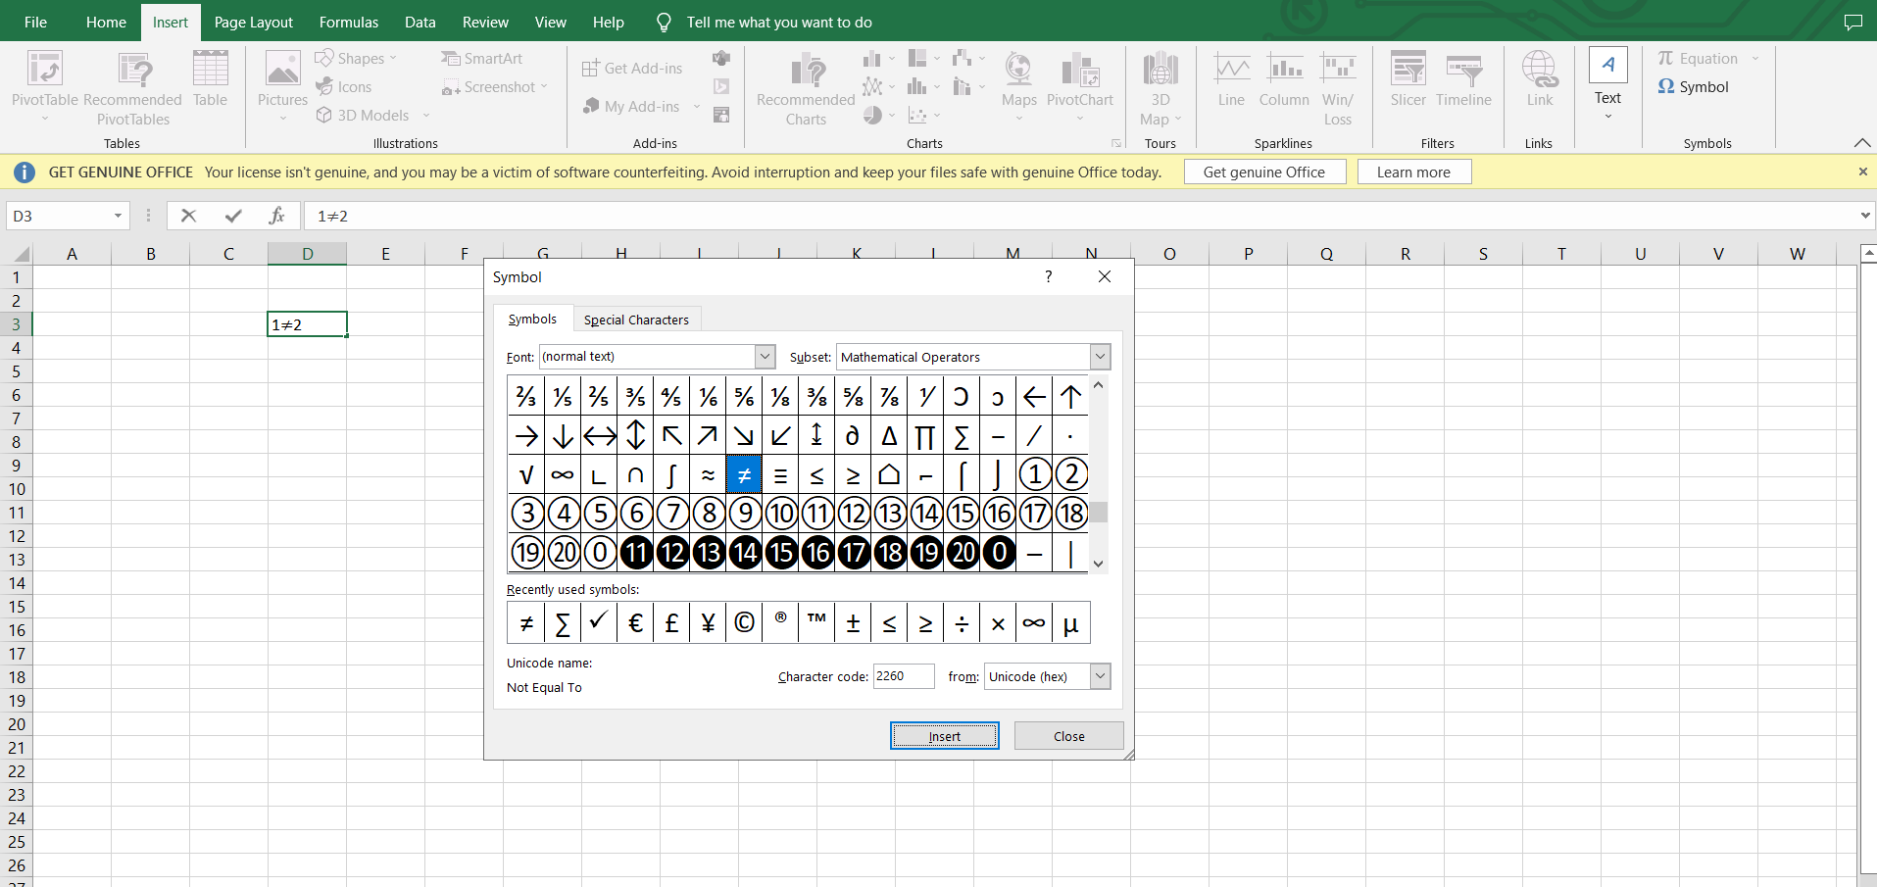The height and width of the screenshot is (887, 1877).
Task: Expand the formula bar
Action: coord(1865,216)
